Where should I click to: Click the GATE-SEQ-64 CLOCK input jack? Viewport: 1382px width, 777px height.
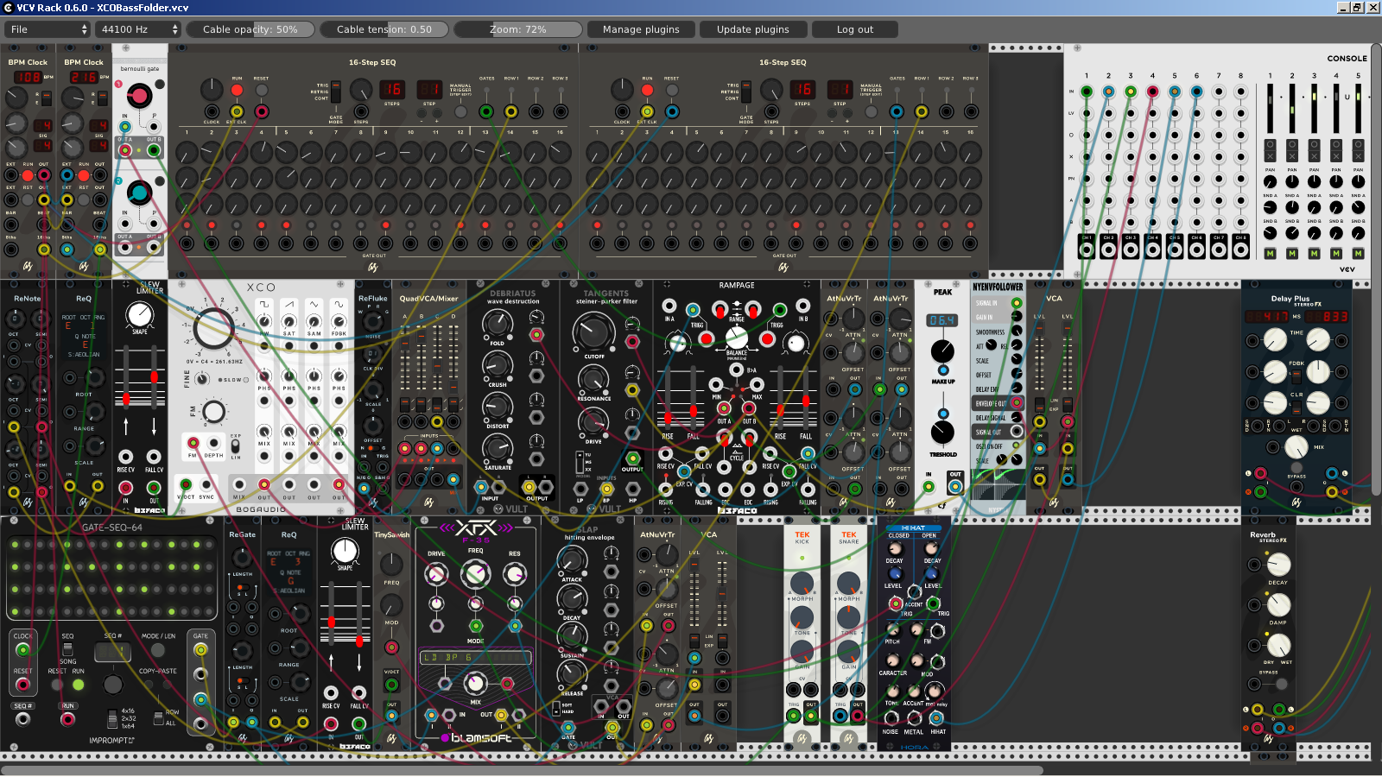[x=22, y=650]
